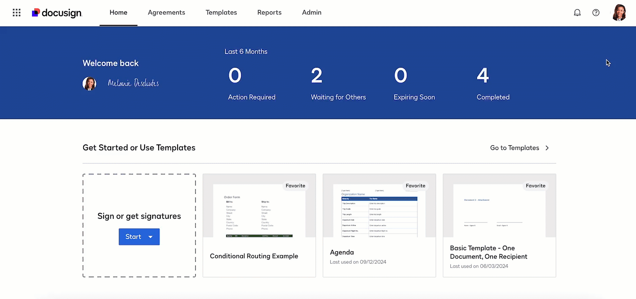Open the Admin tab
The width and height of the screenshot is (636, 299).
coord(312,13)
